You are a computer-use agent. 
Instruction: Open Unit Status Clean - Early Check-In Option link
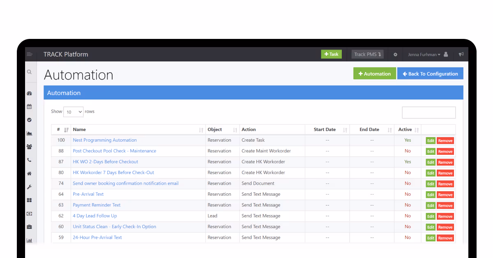coord(115,226)
